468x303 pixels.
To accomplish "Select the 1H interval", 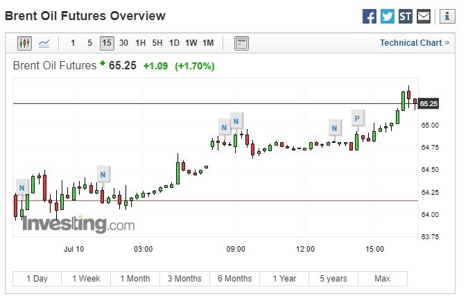I will point(141,43).
